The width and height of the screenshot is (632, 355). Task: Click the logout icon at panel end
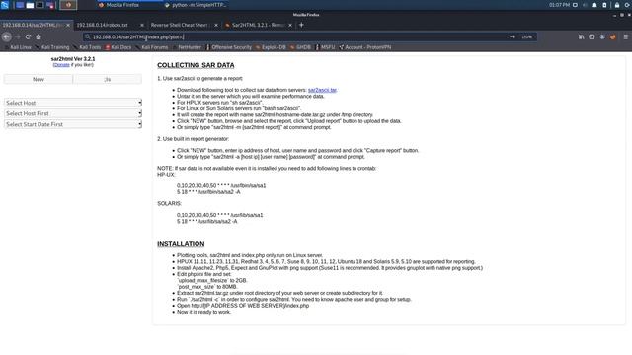(x=628, y=5)
